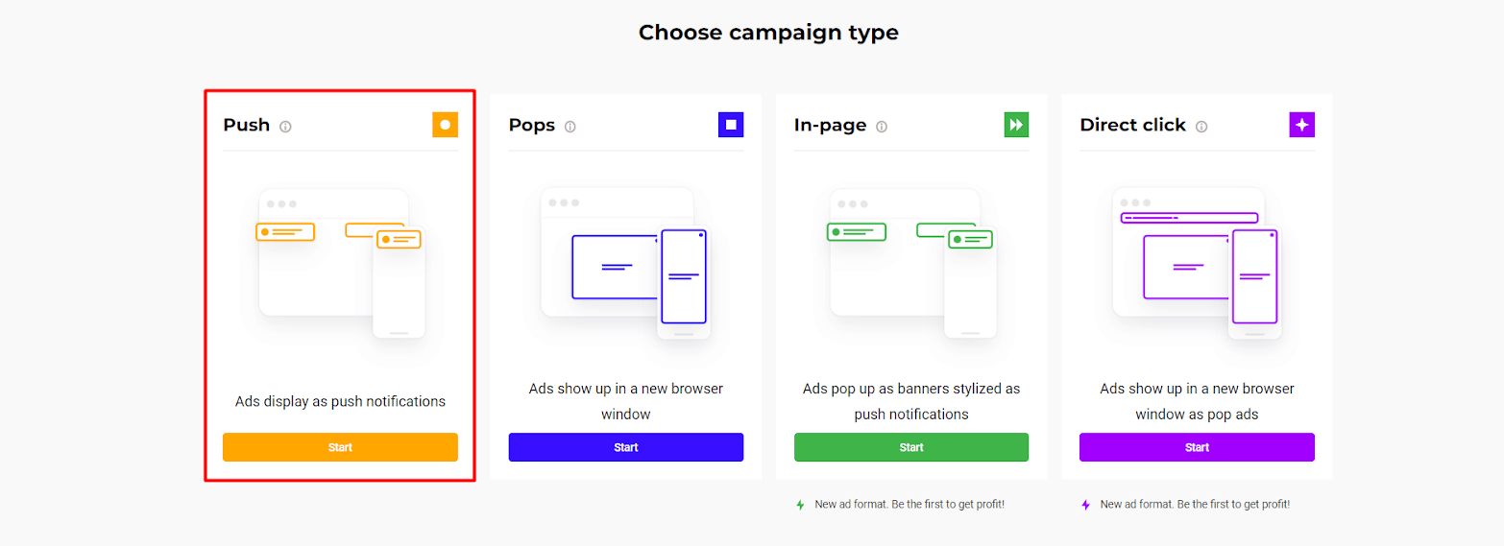Click the Pops card title
The height and width of the screenshot is (546, 1504).
click(x=532, y=125)
